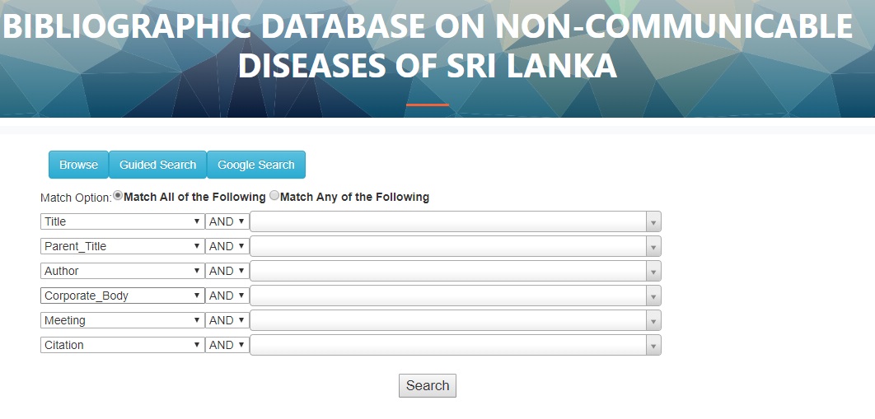Open the Author field dropdown

coord(122,271)
